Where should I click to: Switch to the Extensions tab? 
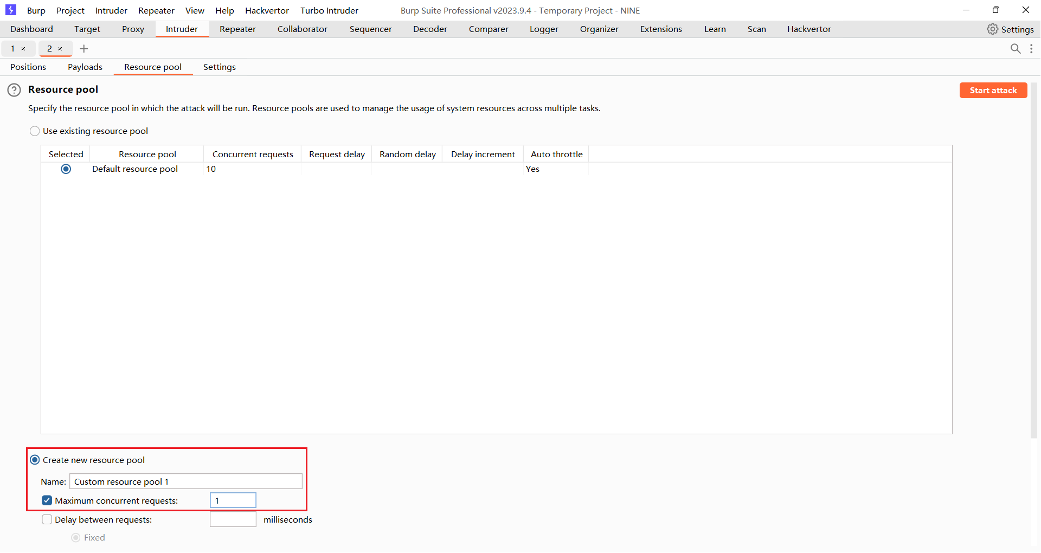click(661, 29)
